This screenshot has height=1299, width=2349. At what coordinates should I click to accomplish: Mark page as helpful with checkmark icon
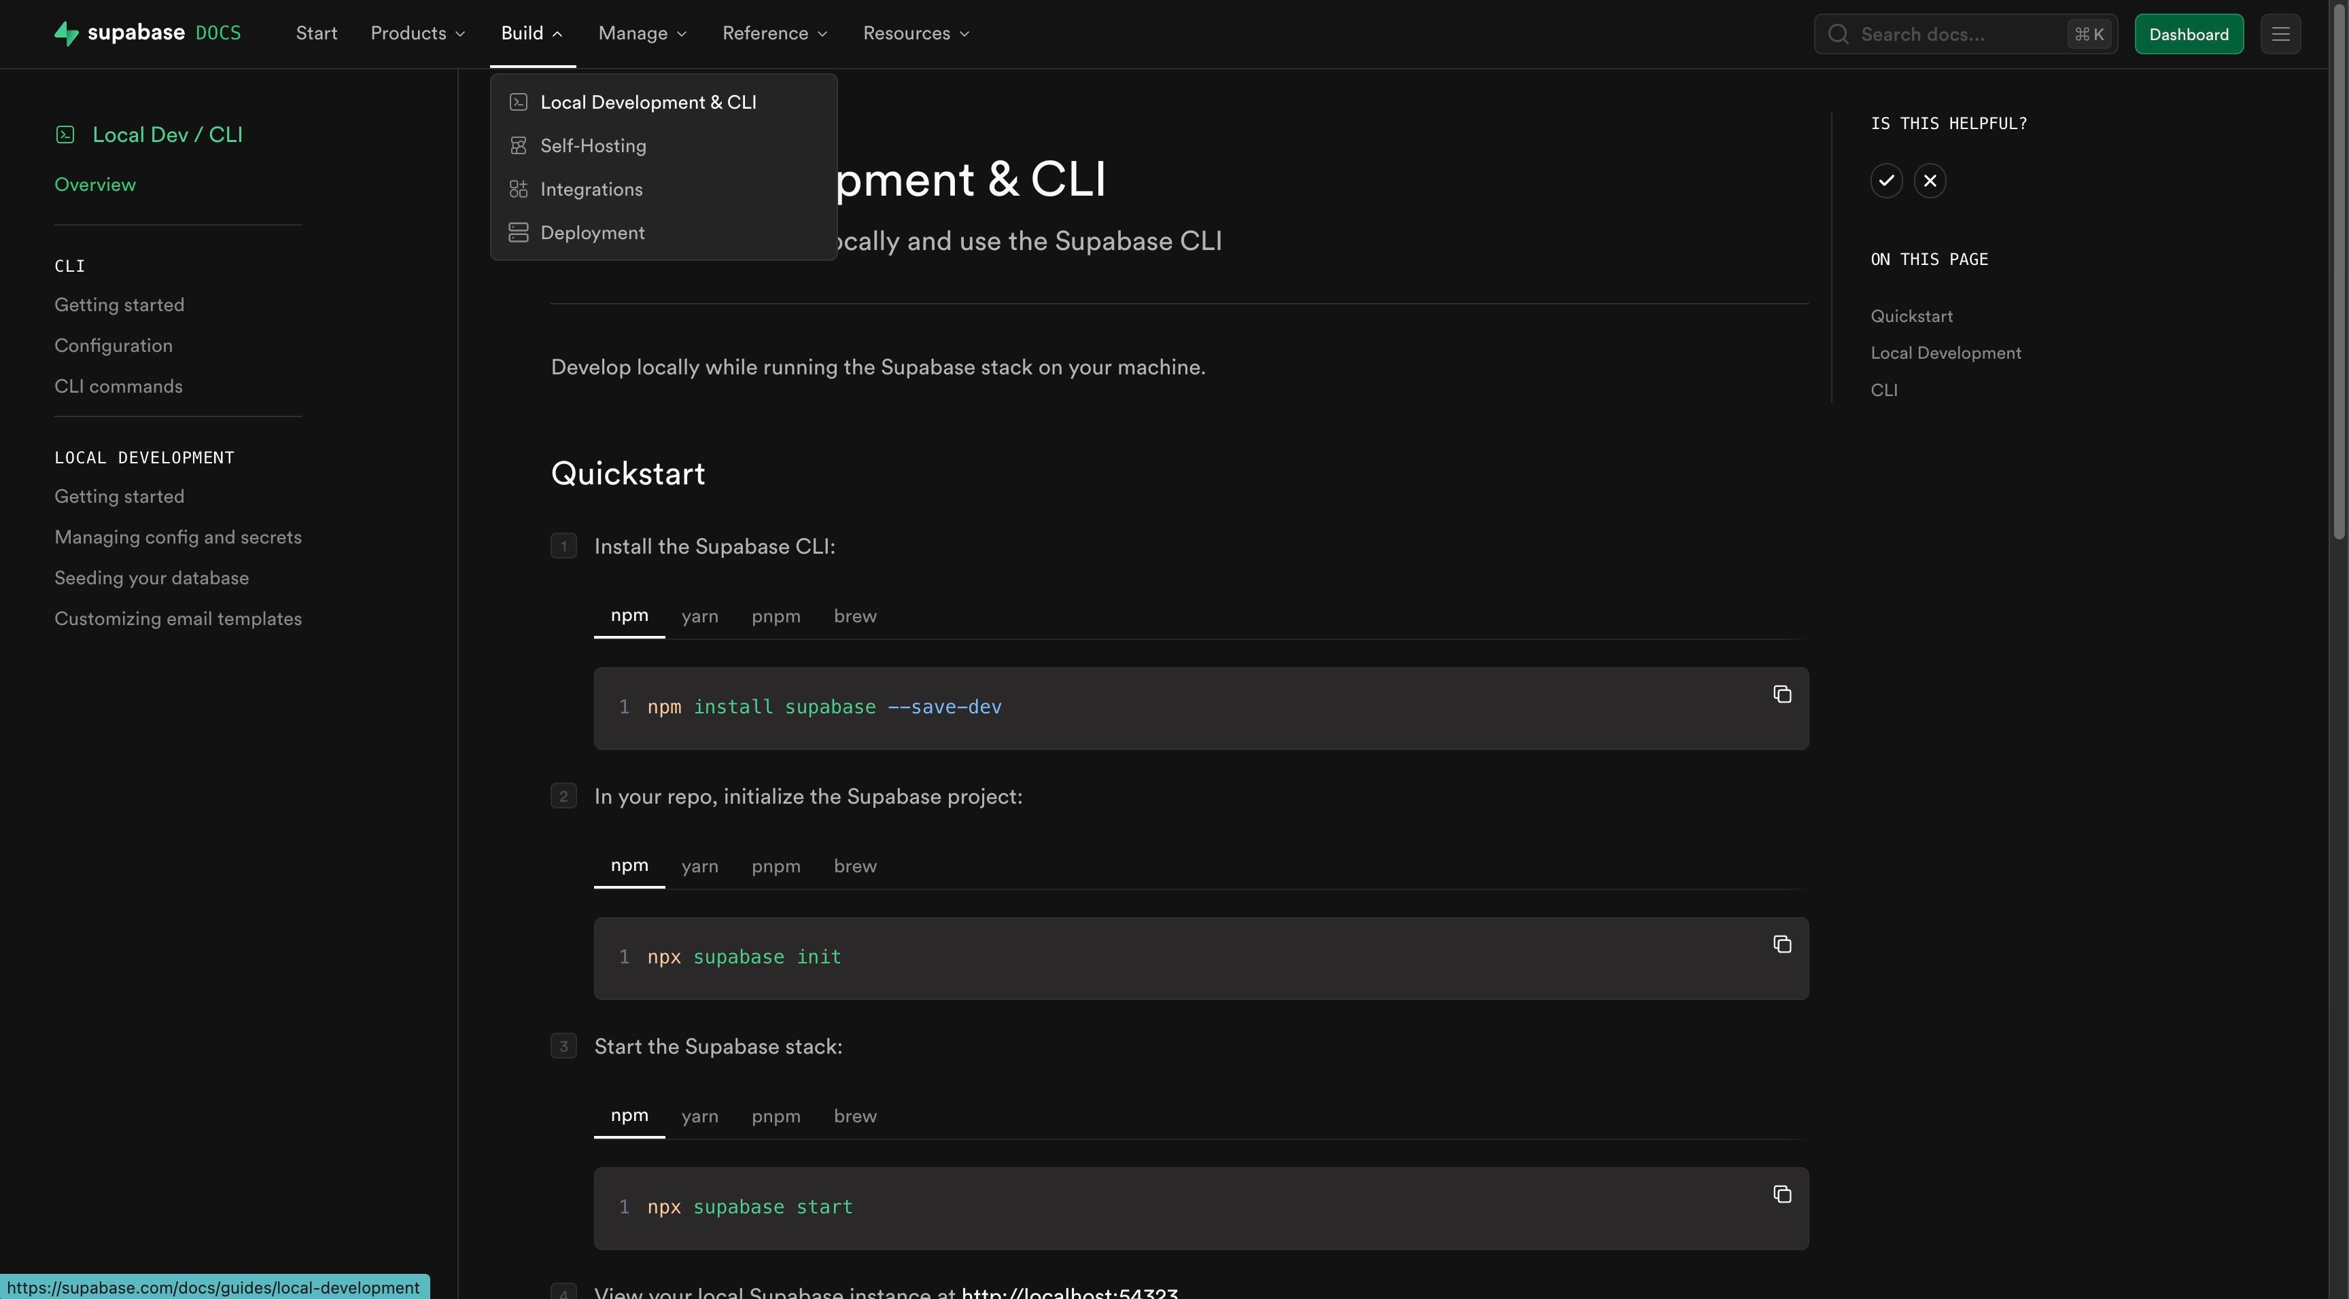coord(1887,181)
